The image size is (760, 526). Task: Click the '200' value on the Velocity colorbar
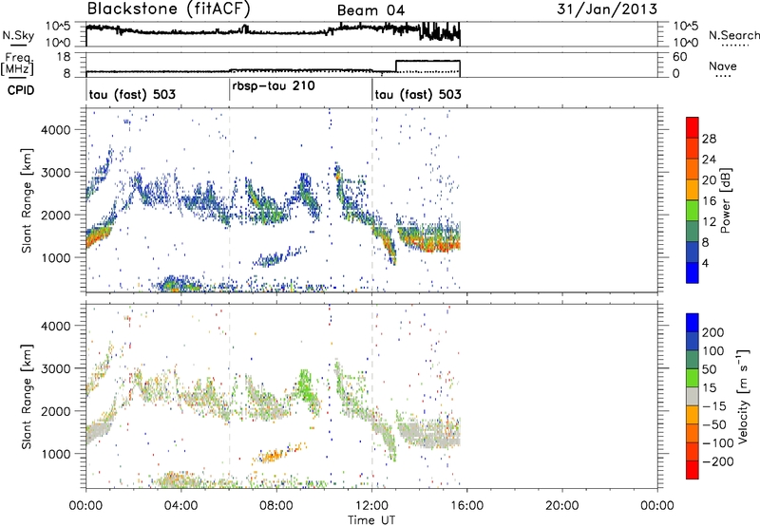[713, 332]
